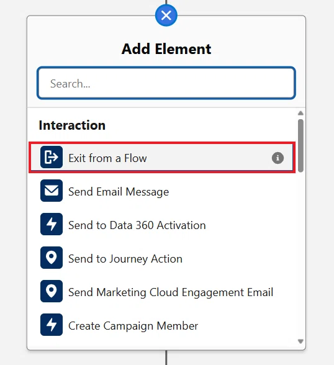Click the element list scrollbar thumb
This screenshot has height=365, width=334.
300,146
